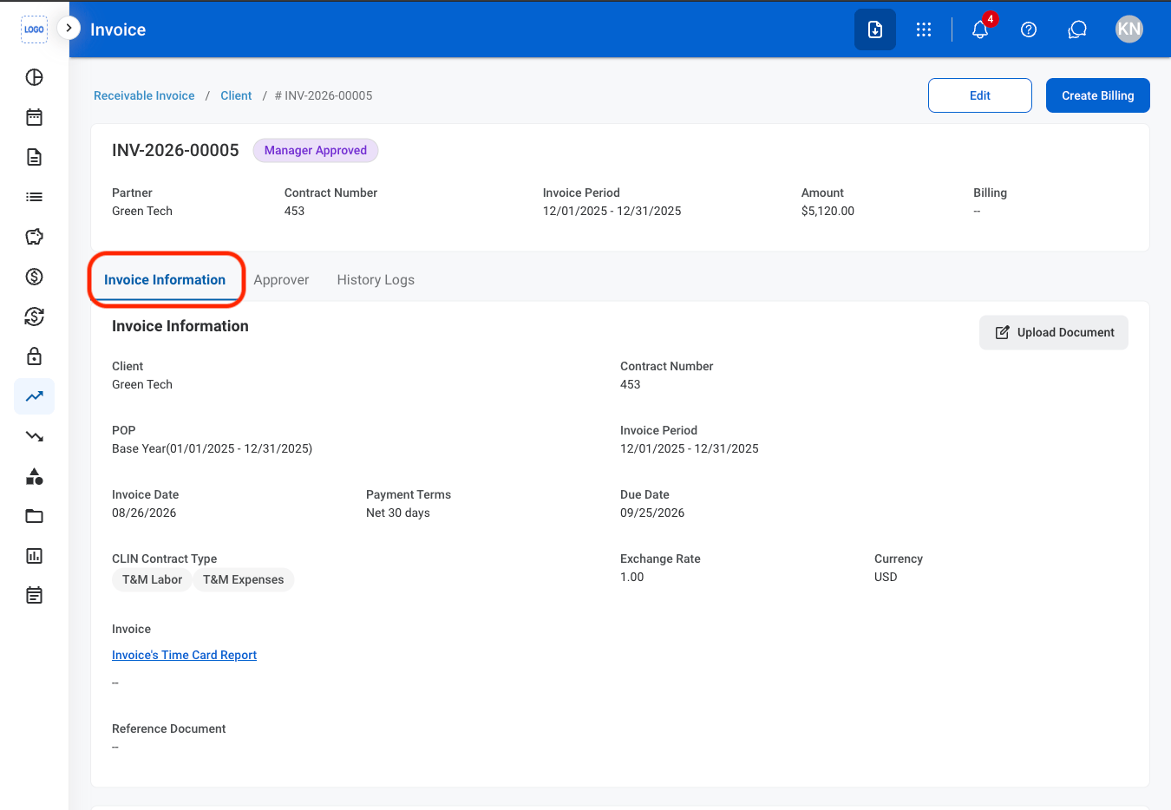
Task: Open the pie chart dashboard sidebar icon
Action: [x=34, y=77]
